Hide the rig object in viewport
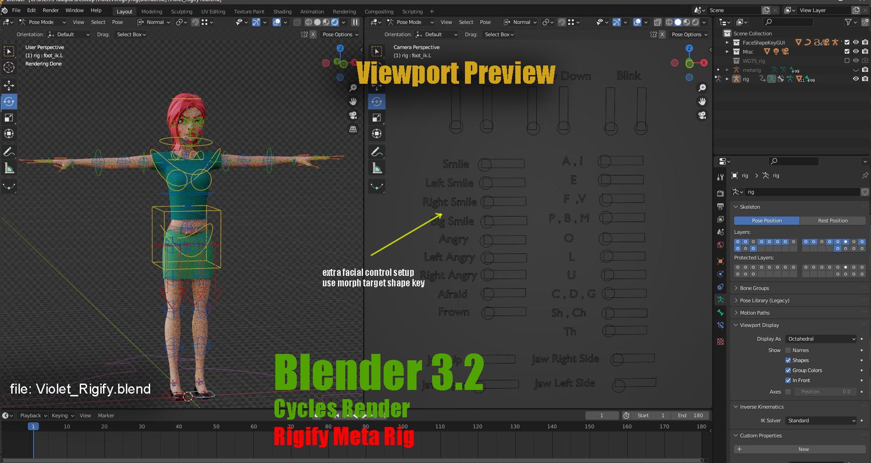The width and height of the screenshot is (871, 463). tap(856, 79)
